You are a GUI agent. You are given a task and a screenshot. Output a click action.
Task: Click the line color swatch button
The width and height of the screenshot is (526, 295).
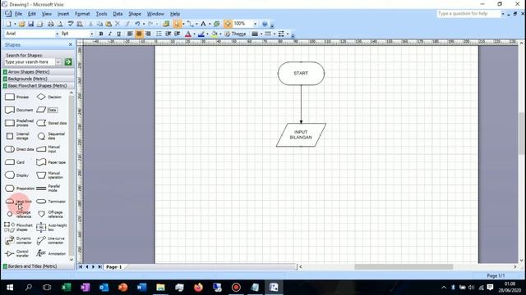pyautogui.click(x=201, y=34)
